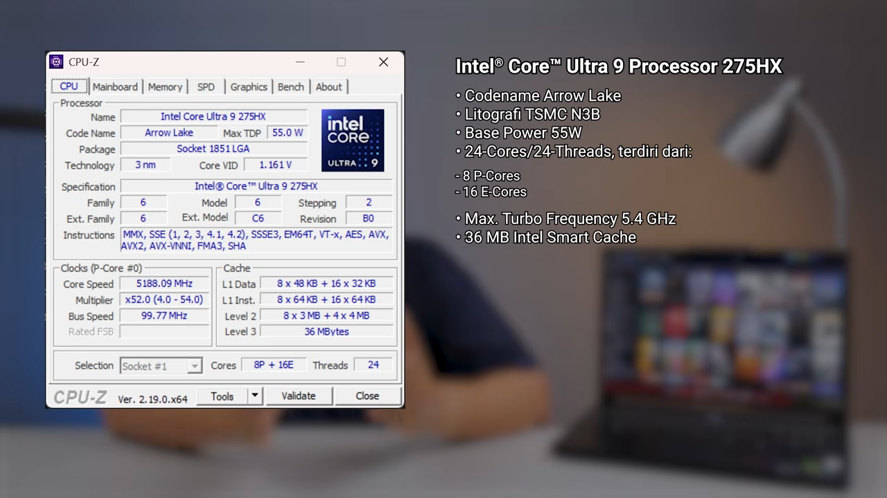Select the Core Speed value 5188.09 MHz
This screenshot has height=498, width=887.
coord(164,284)
